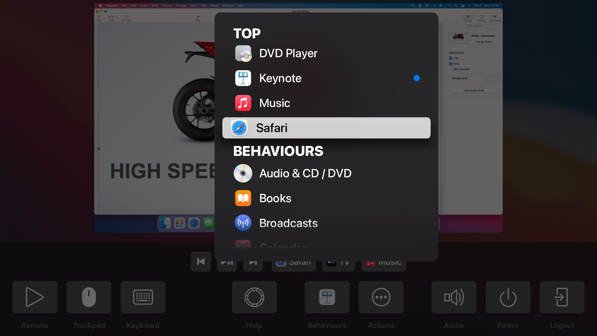Click Edit Master Slide in sidebar
597x336 pixels.
click(474, 90)
